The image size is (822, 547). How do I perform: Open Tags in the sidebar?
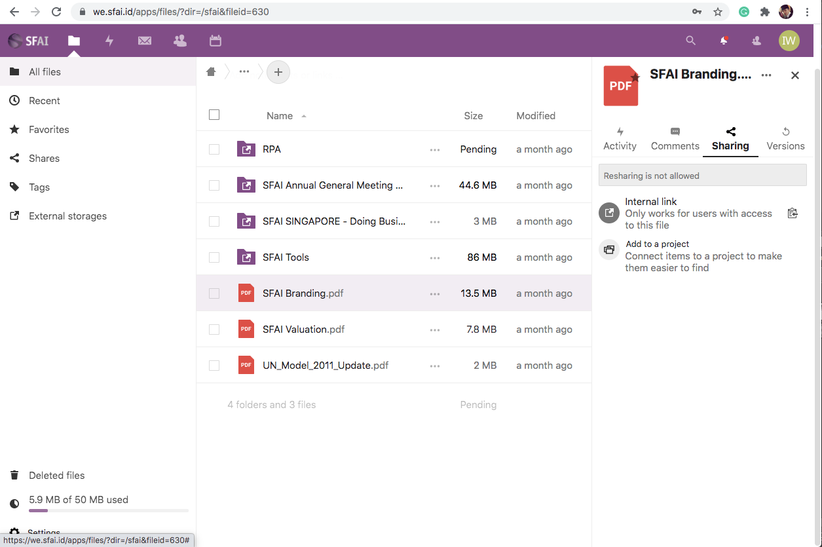98,187
